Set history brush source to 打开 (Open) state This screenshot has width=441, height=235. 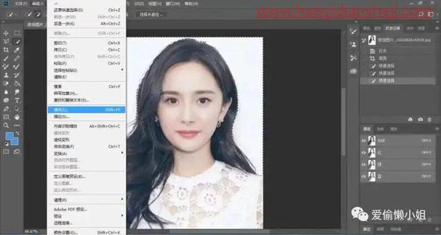click(364, 51)
